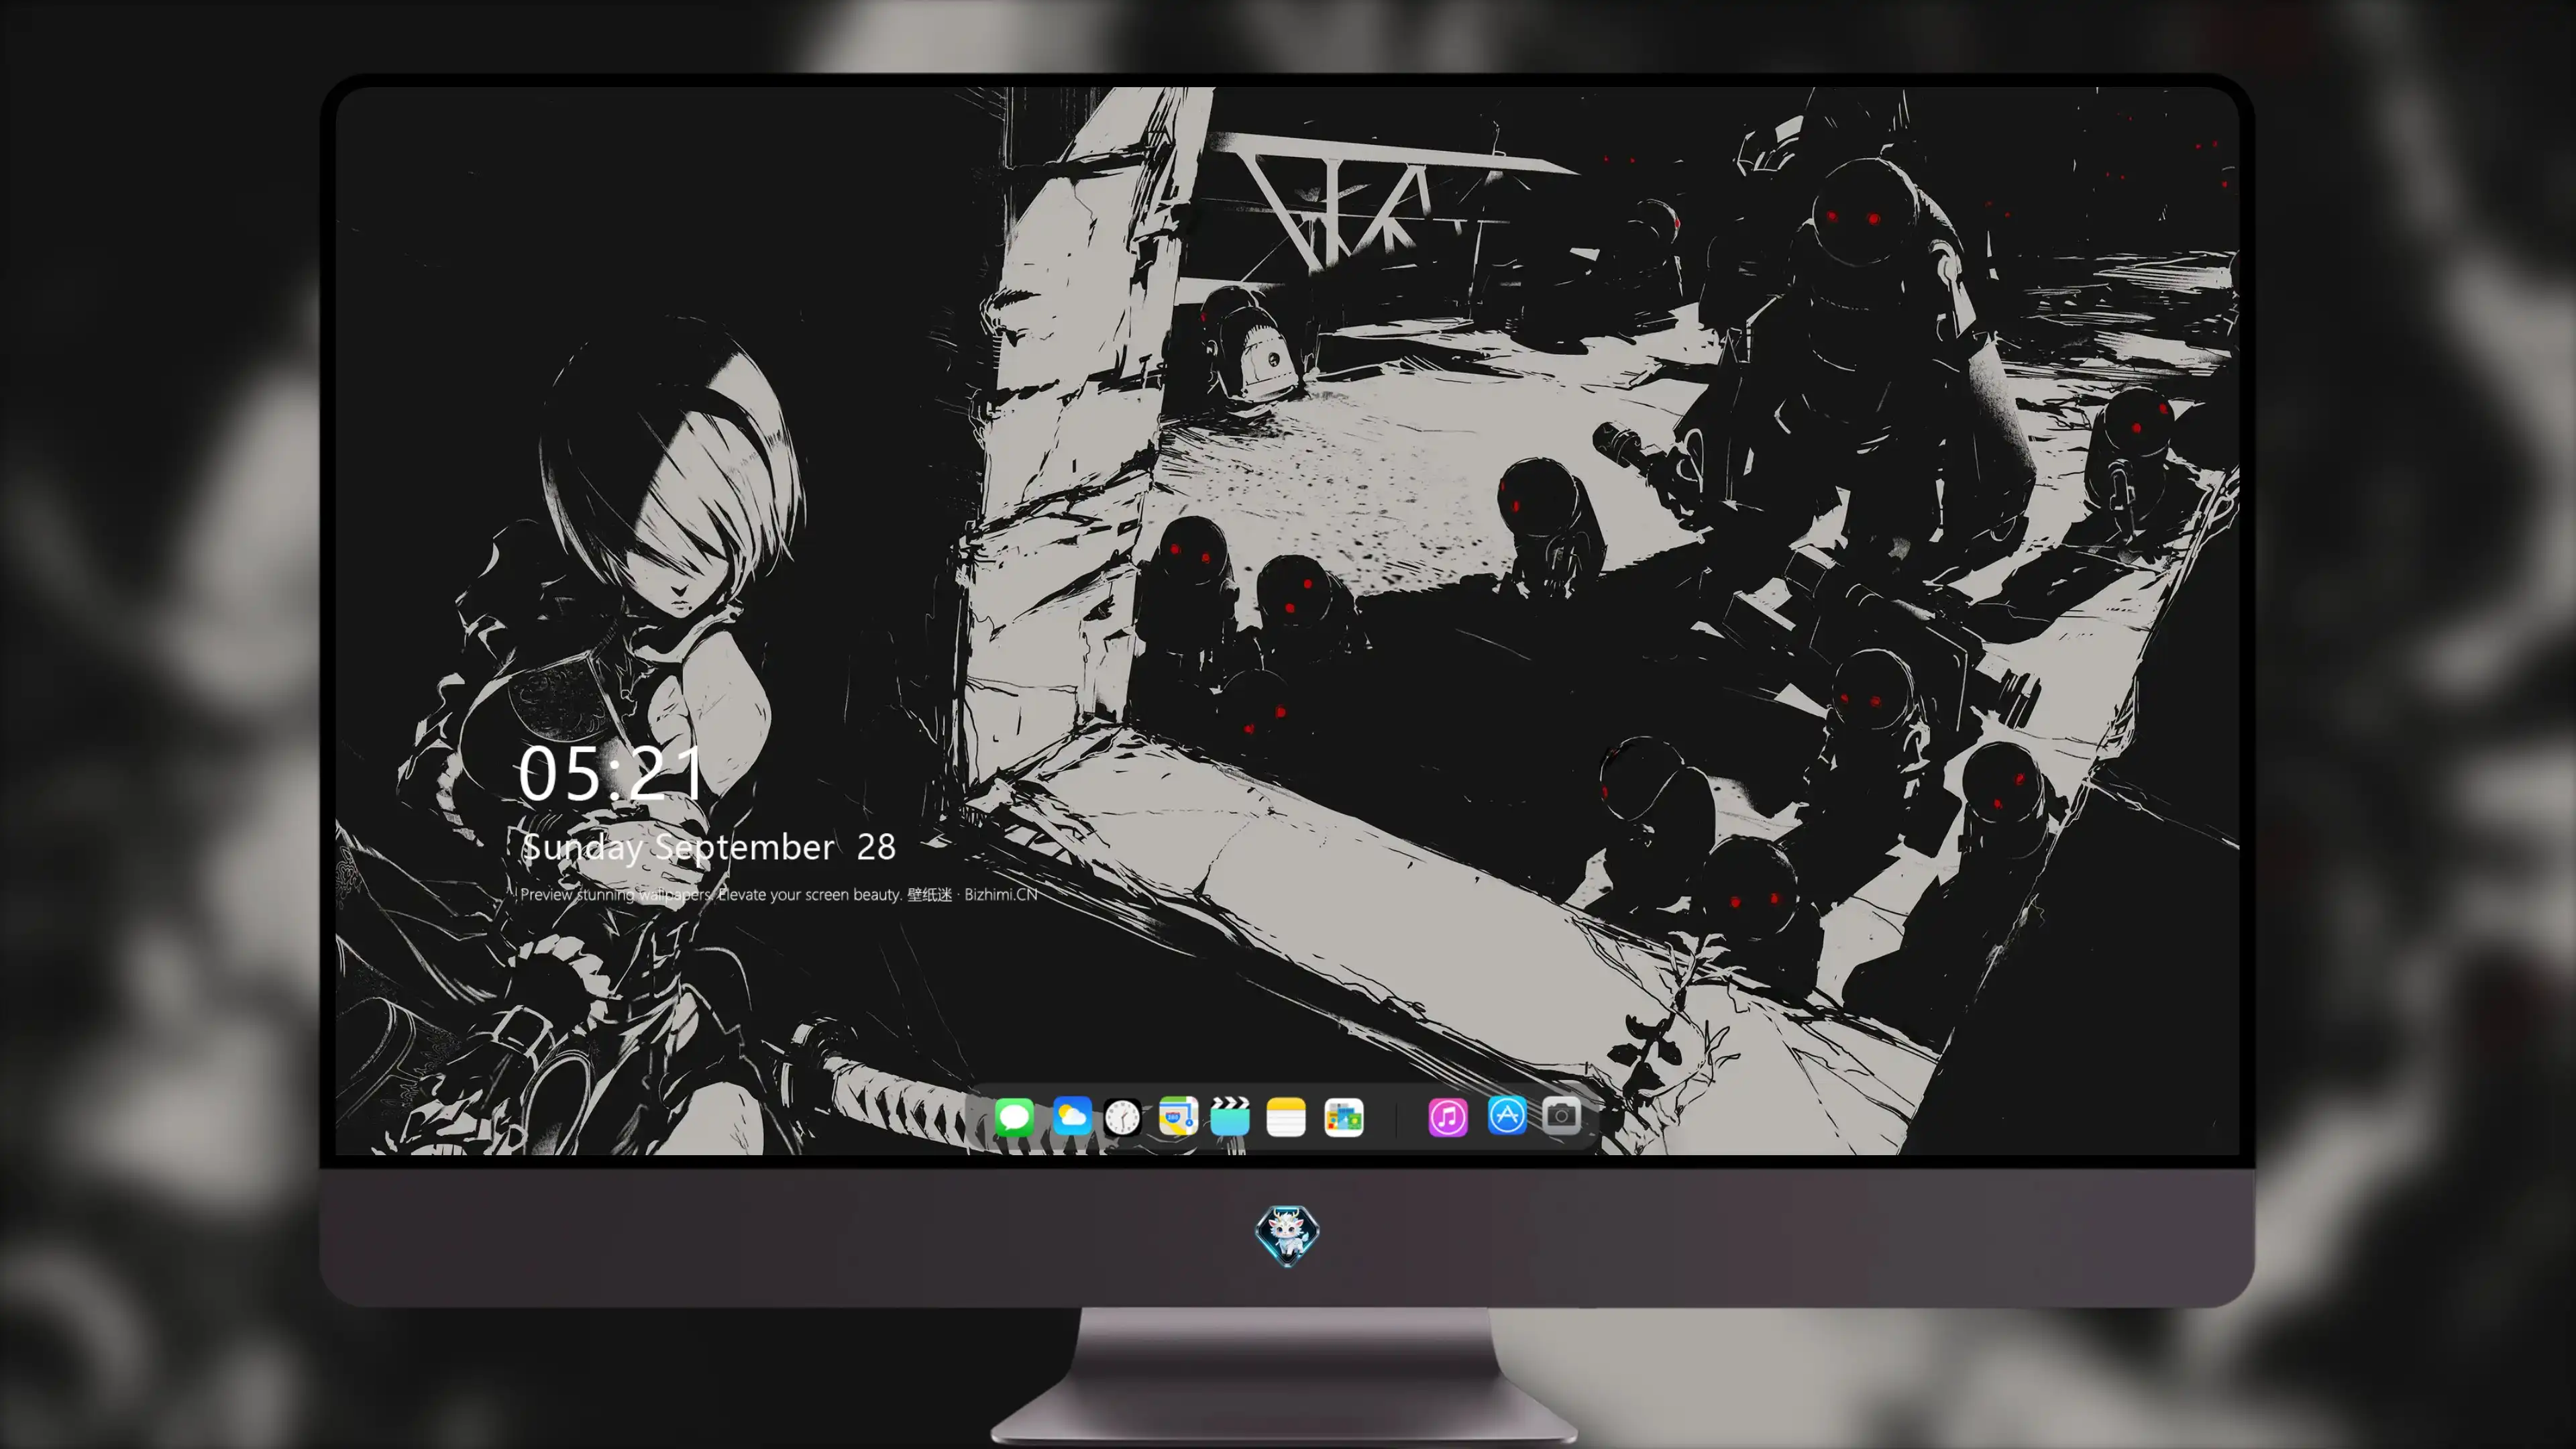Click the 05:21 clock widget
This screenshot has width=2576, height=1449.
[611, 773]
